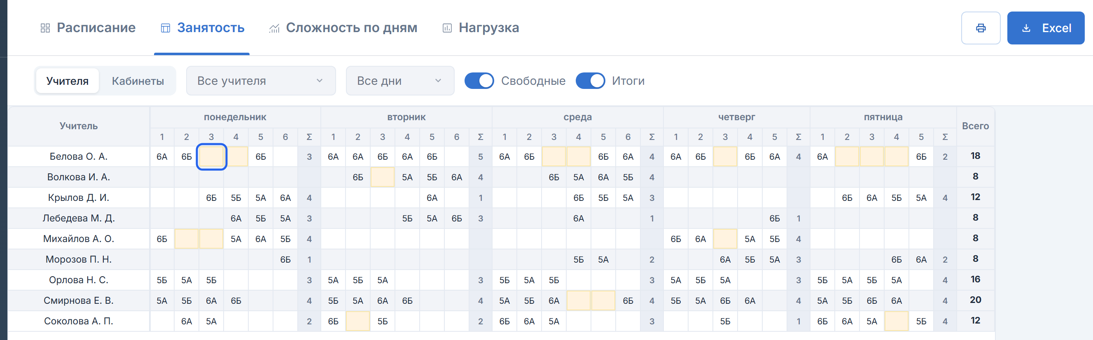Click the Учитель column header
This screenshot has width=1093, height=340.
[x=79, y=126]
